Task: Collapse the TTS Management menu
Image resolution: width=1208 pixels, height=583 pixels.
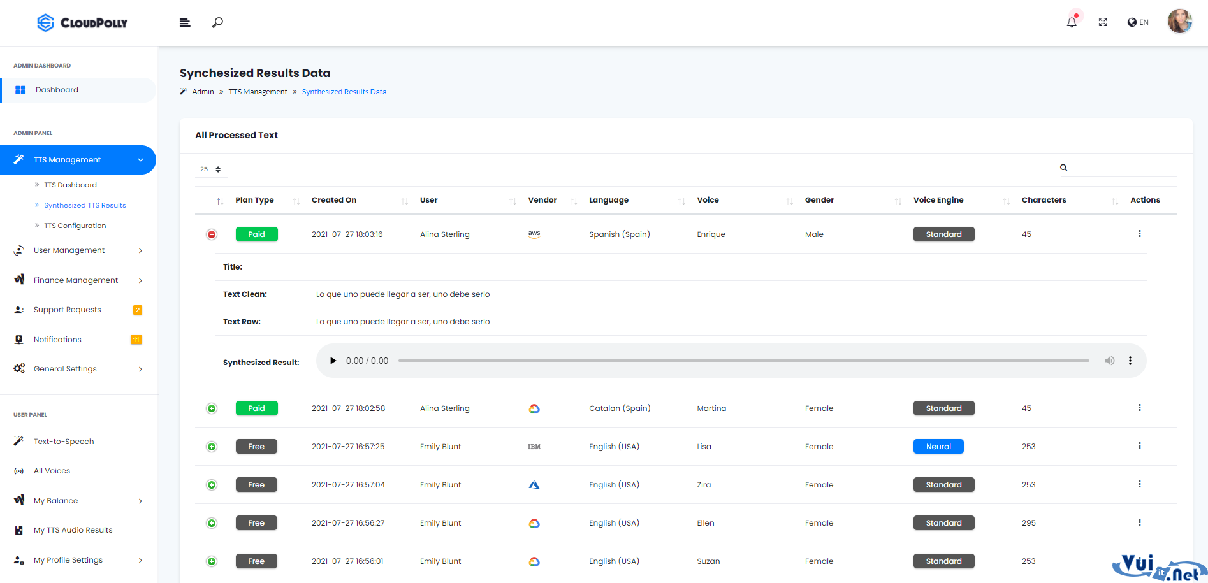Action: [78, 160]
